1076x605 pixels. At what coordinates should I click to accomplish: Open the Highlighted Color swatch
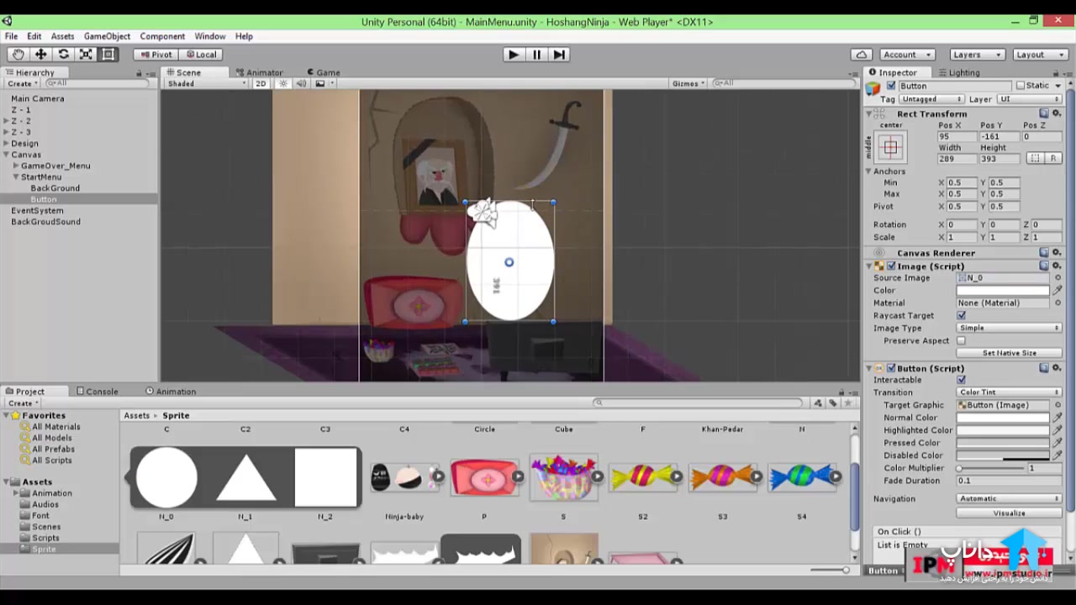(1003, 430)
